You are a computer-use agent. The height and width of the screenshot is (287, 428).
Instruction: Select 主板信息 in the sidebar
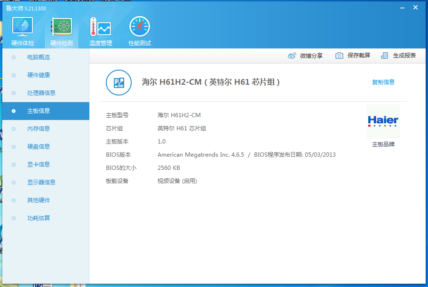46,111
